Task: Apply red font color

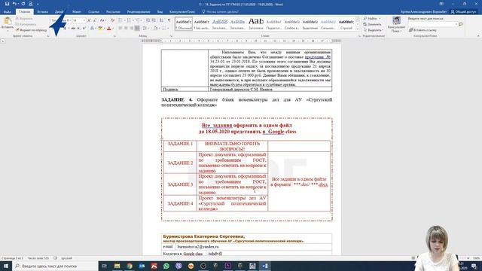Action: (108, 29)
